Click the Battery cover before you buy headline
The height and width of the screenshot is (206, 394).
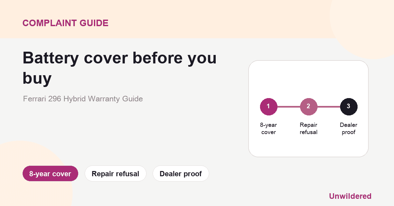(x=120, y=68)
